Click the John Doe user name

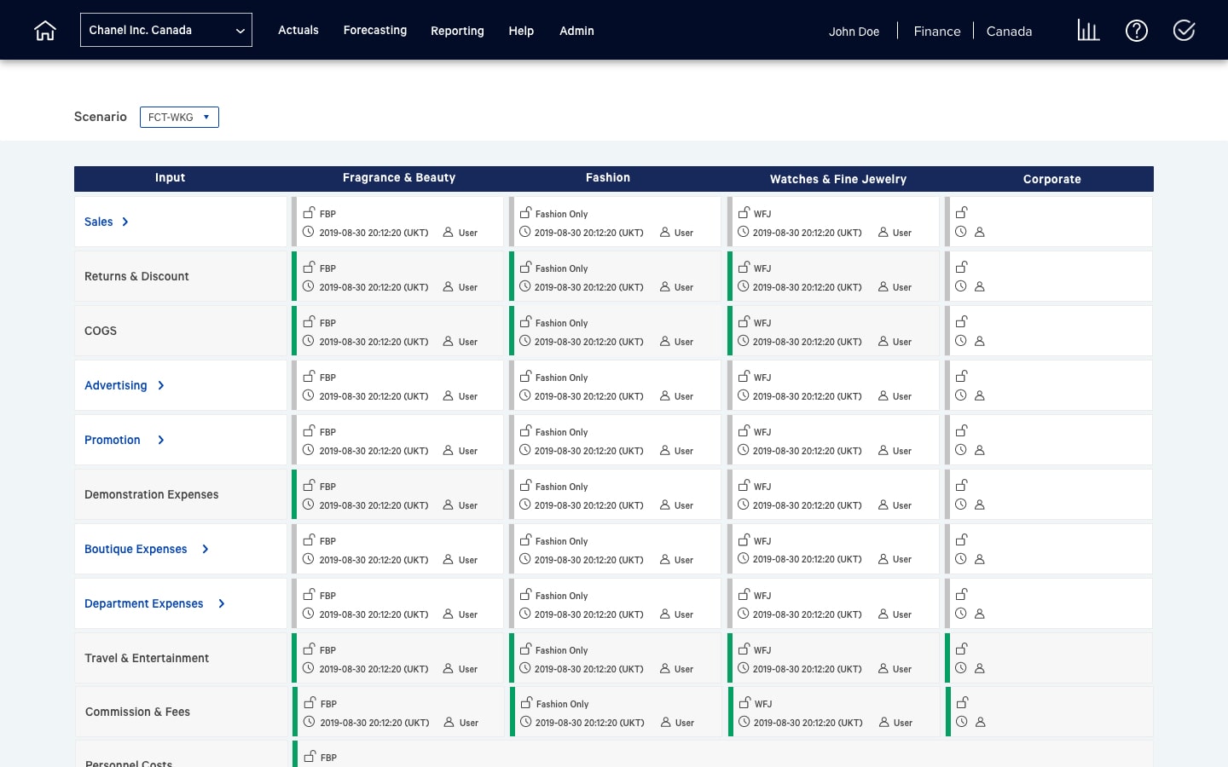click(854, 32)
